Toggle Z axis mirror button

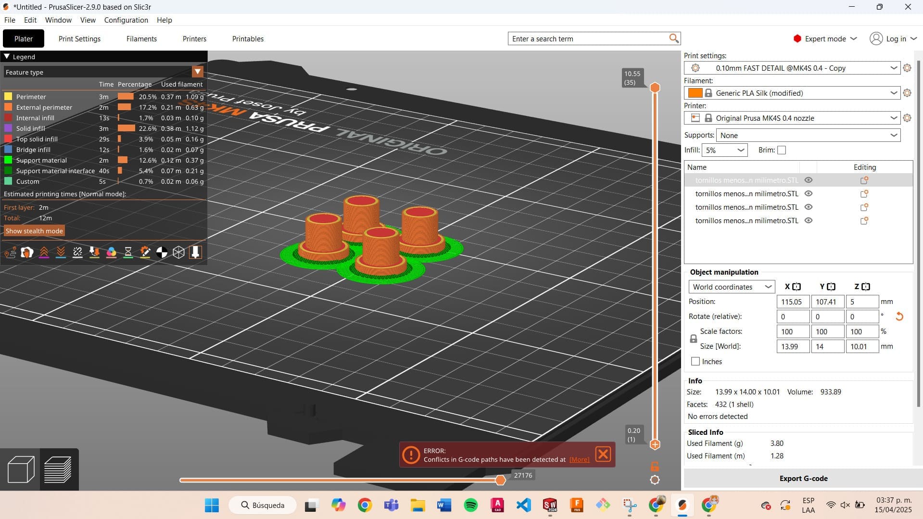[x=866, y=287]
